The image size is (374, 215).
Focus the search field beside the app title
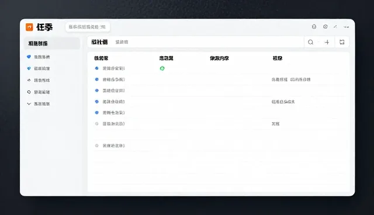pyautogui.click(x=88, y=27)
